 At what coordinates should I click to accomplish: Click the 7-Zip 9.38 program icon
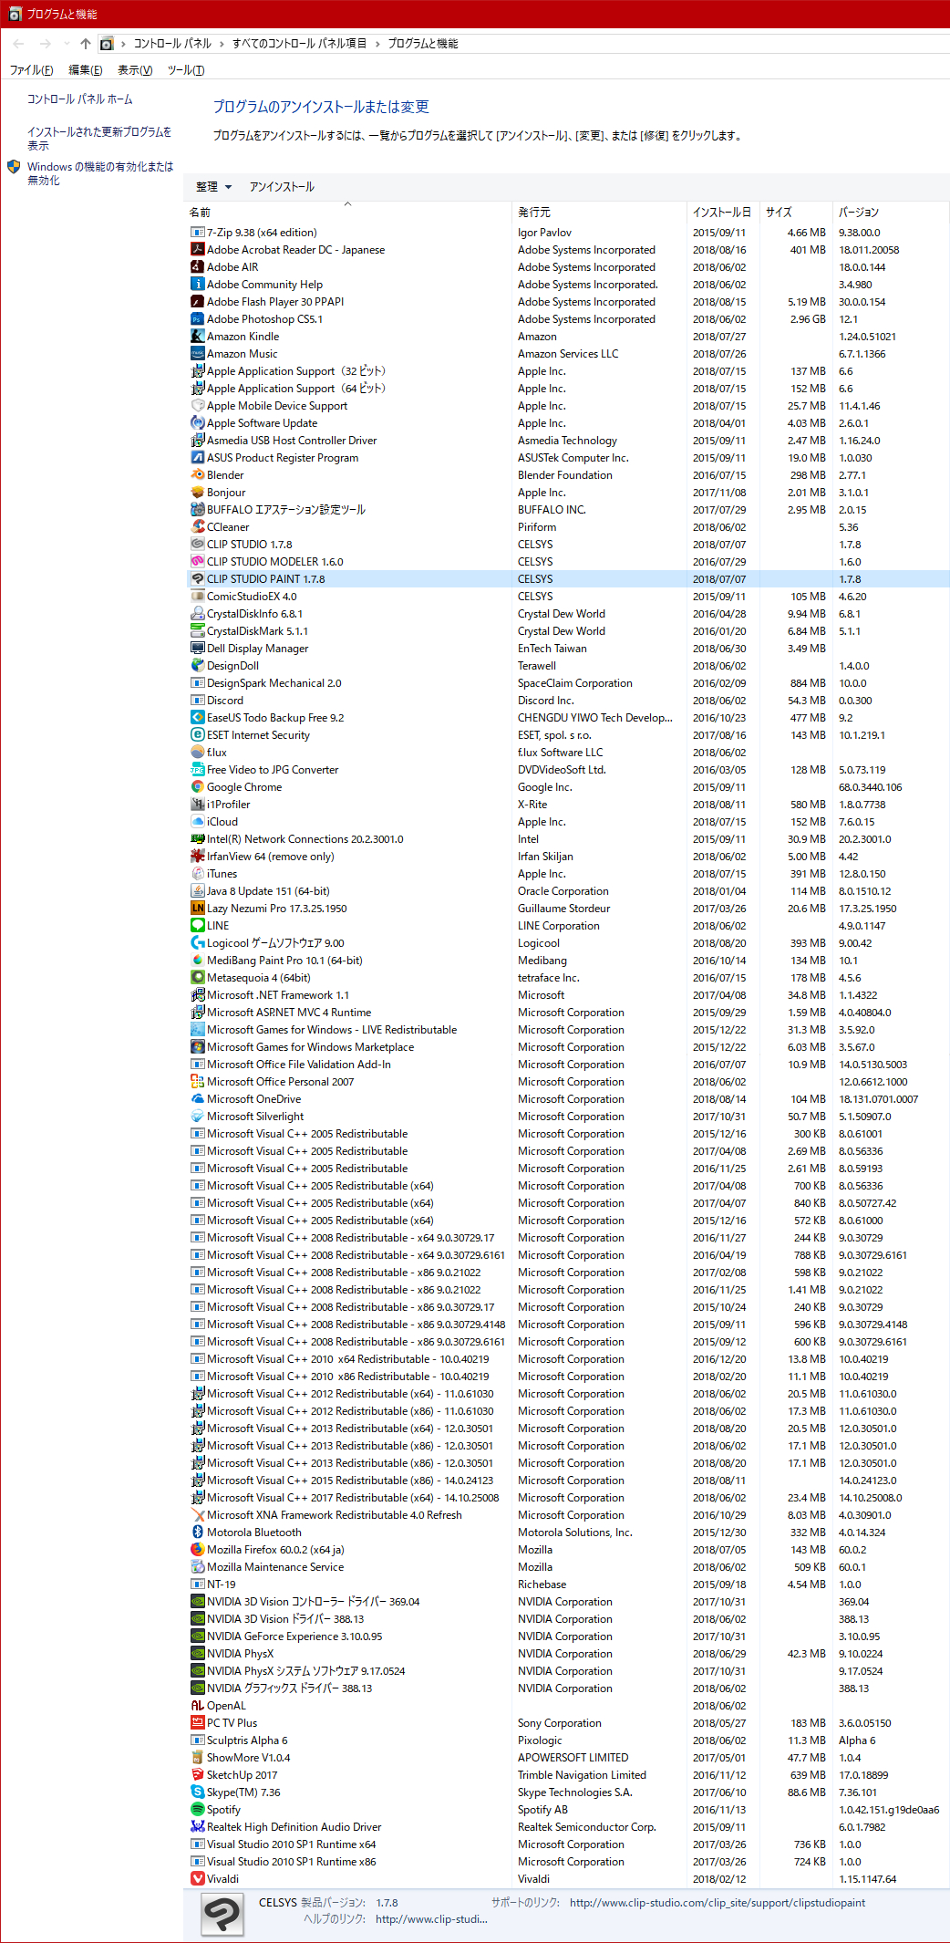[197, 233]
